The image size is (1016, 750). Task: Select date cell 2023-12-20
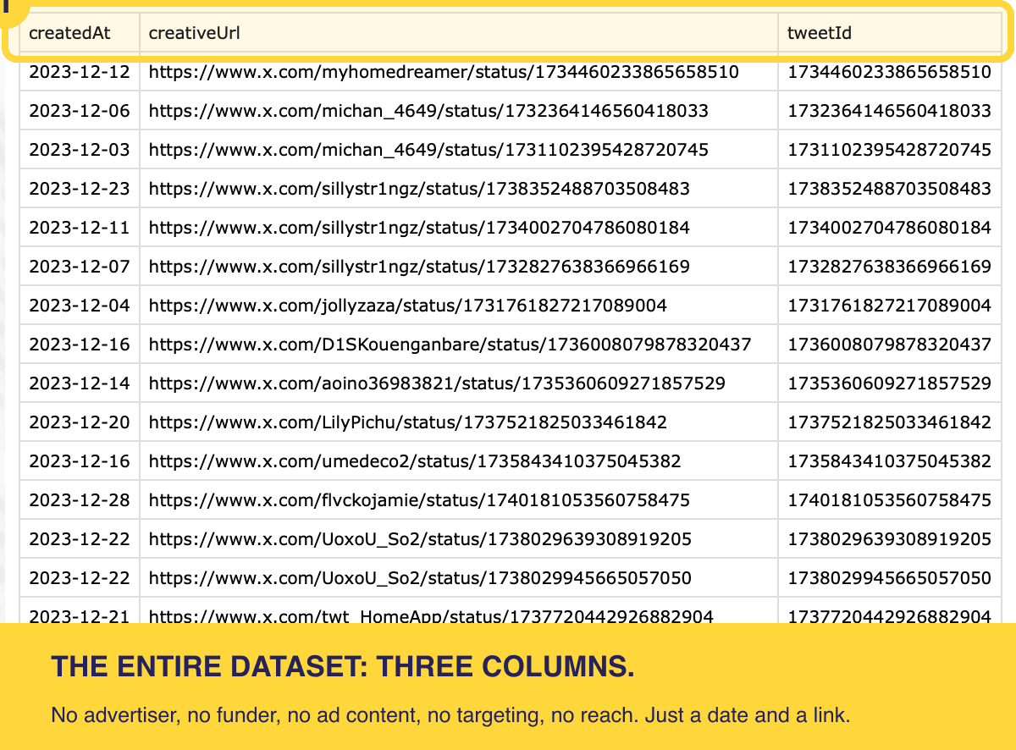click(x=80, y=422)
